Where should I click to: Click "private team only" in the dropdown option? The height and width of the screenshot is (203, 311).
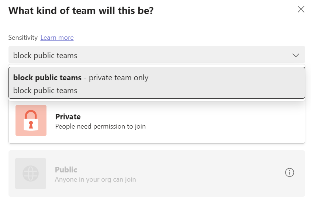click(x=118, y=78)
